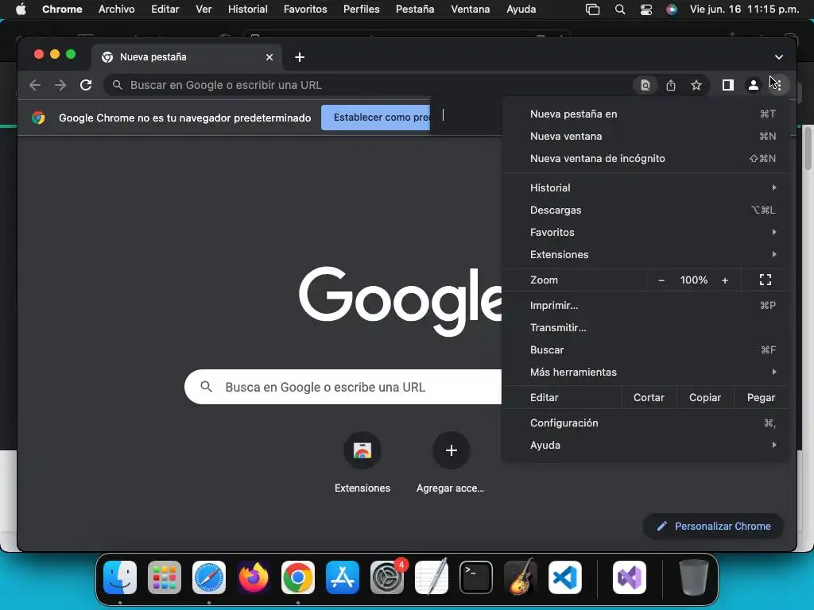Screen dimensions: 814x610
Task: Click the Apple menu icon
Action: coord(21,10)
